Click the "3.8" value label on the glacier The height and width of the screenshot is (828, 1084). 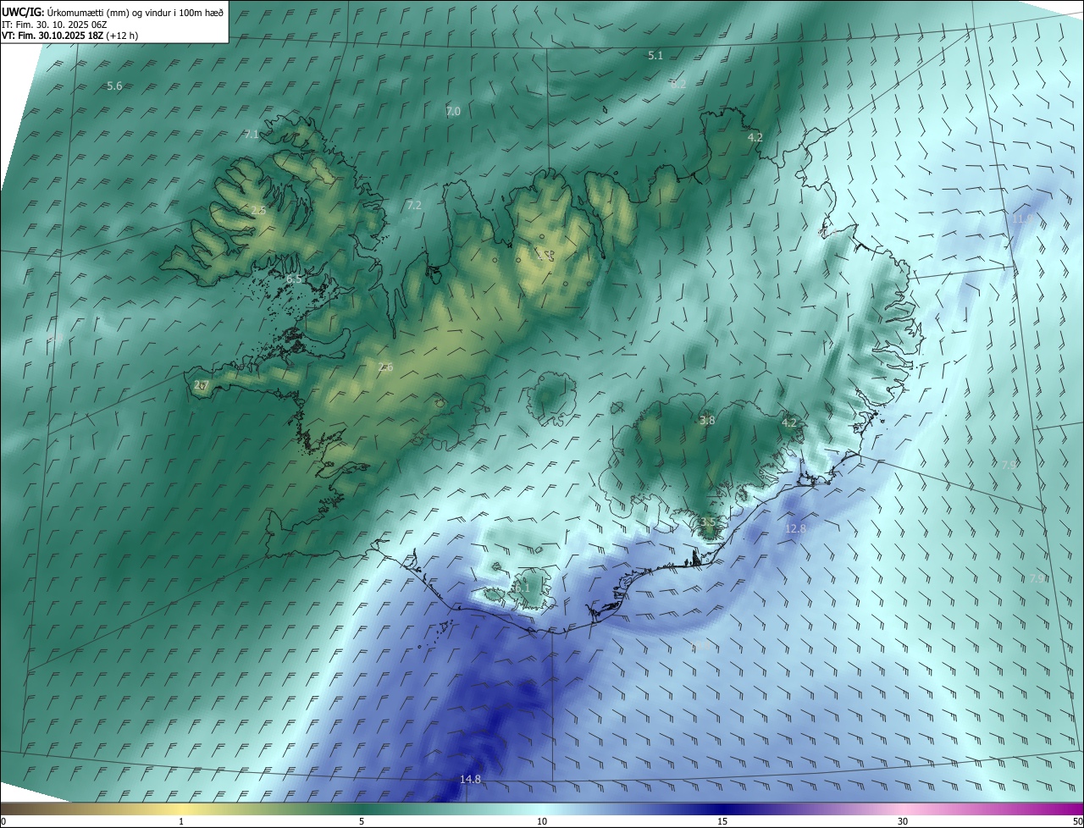[707, 420]
